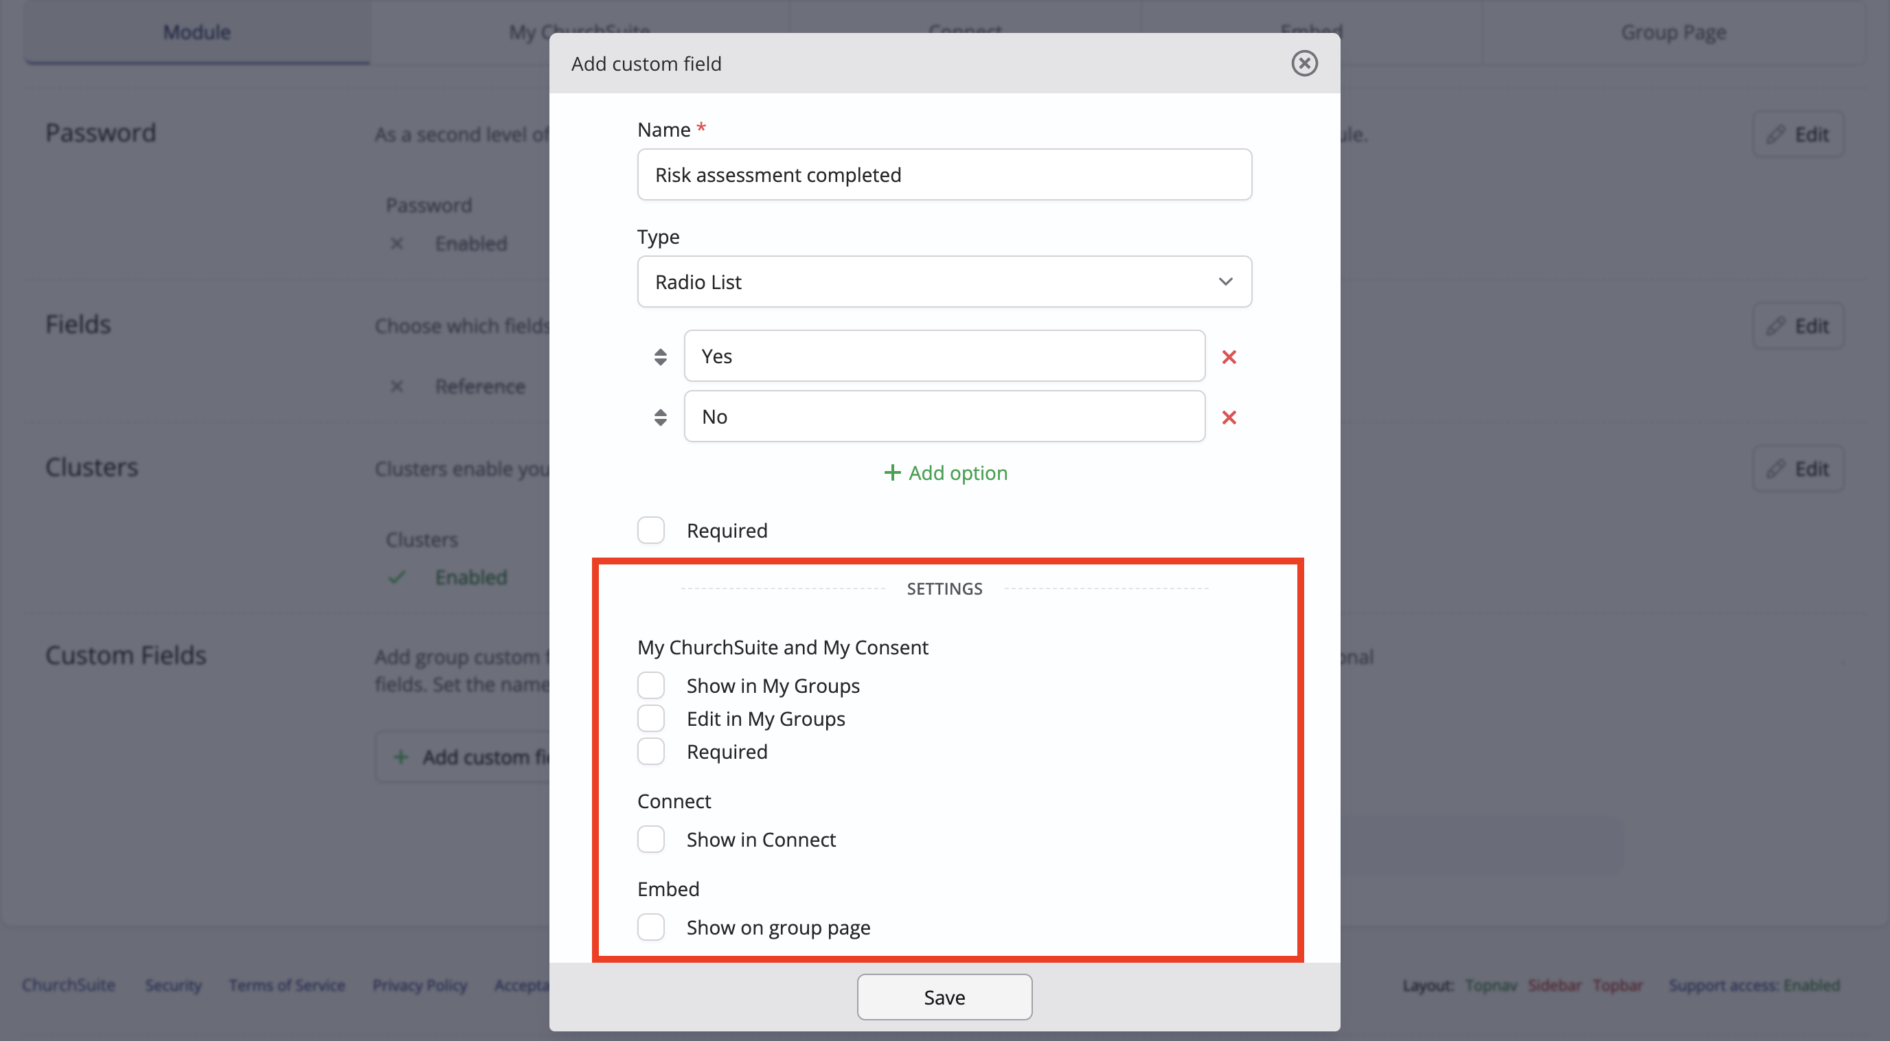The width and height of the screenshot is (1890, 1041).
Task: Open the Type dropdown showing Radio List
Action: [944, 282]
